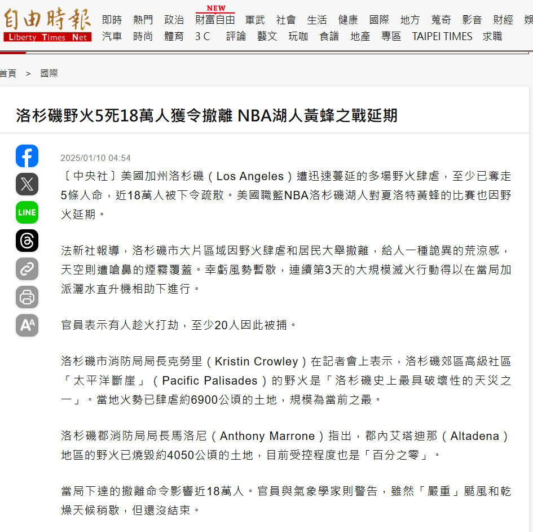The width and height of the screenshot is (533, 532).
Task: Go to 蒐奇 section
Action: (x=441, y=20)
